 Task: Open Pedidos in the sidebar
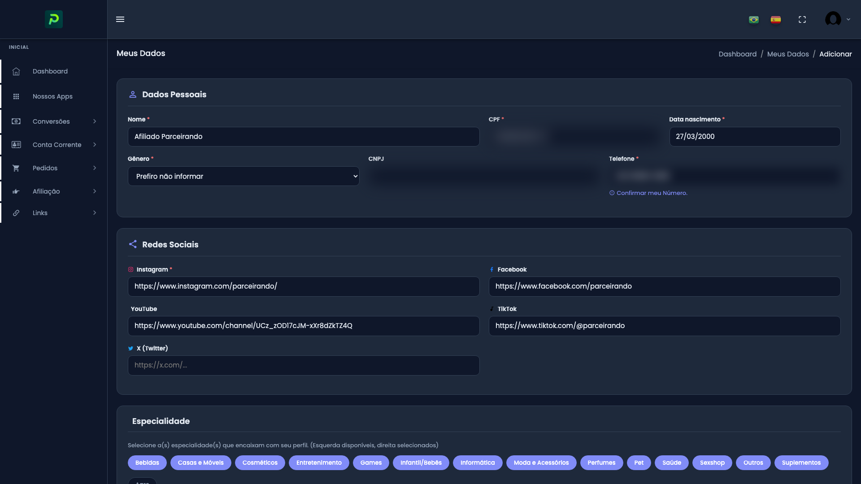(45, 168)
